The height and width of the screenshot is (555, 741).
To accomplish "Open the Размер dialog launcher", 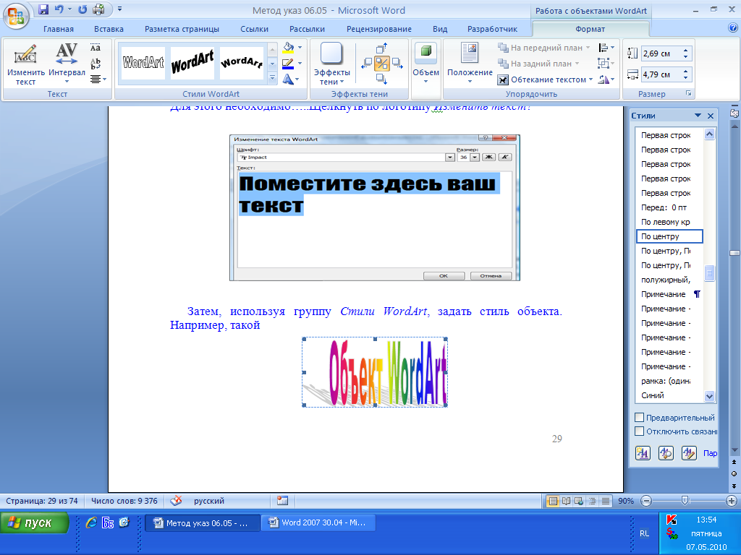I will tap(689, 93).
